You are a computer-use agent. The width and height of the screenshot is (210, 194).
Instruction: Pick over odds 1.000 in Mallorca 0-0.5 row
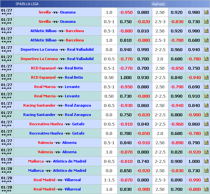(x=194, y=161)
